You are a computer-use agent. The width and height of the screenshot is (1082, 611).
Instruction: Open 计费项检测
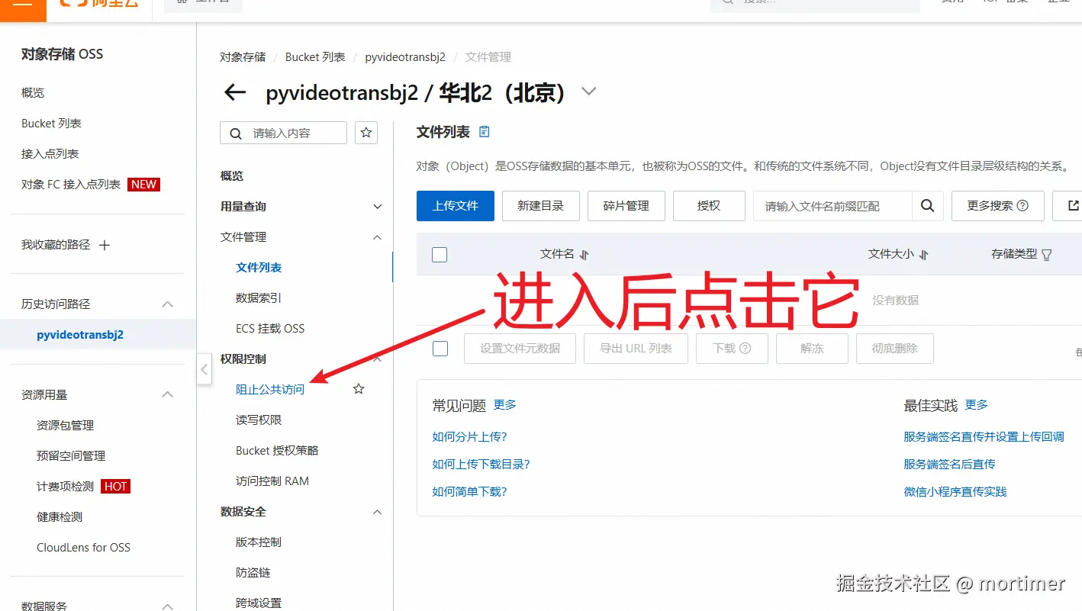(65, 486)
